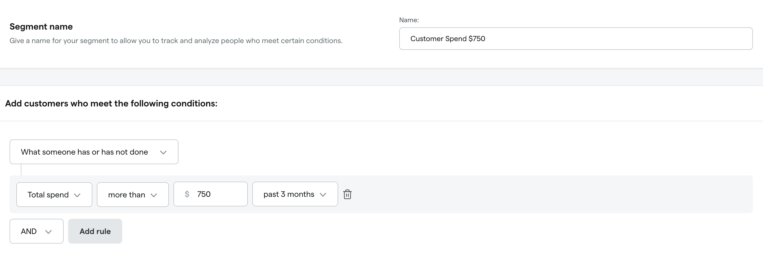The width and height of the screenshot is (763, 254).
Task: Click the 'Add customers who meet the following conditions' heading
Action: tap(111, 103)
